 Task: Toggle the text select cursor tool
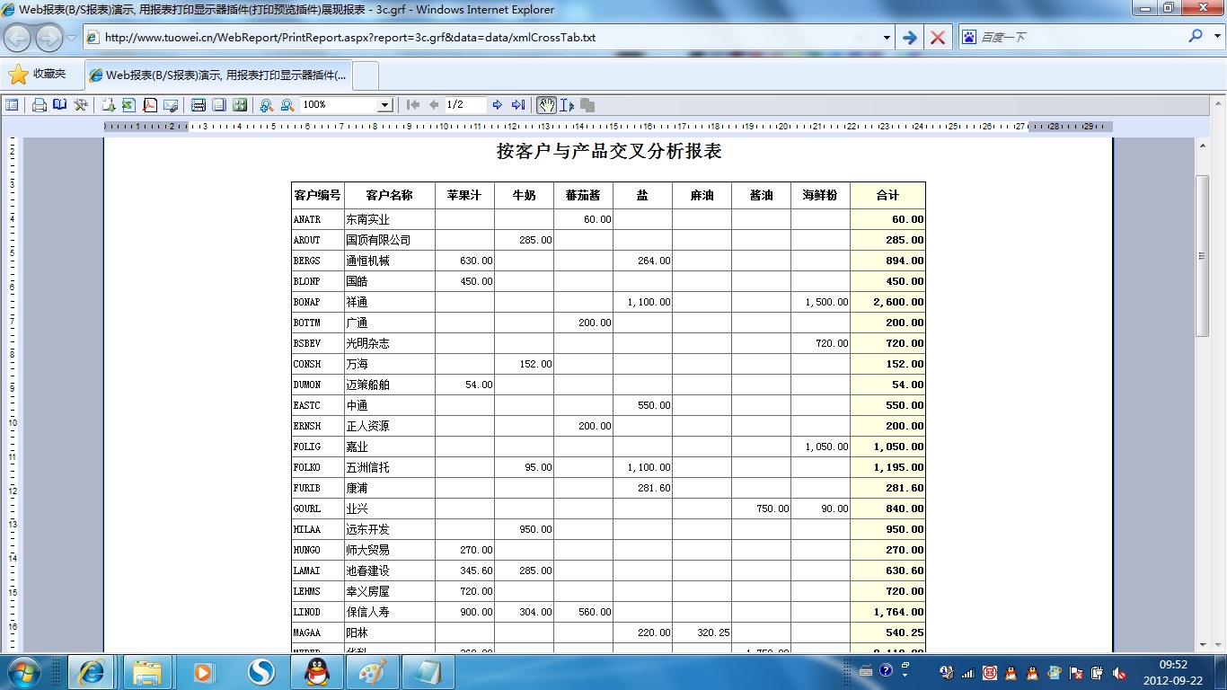[567, 105]
